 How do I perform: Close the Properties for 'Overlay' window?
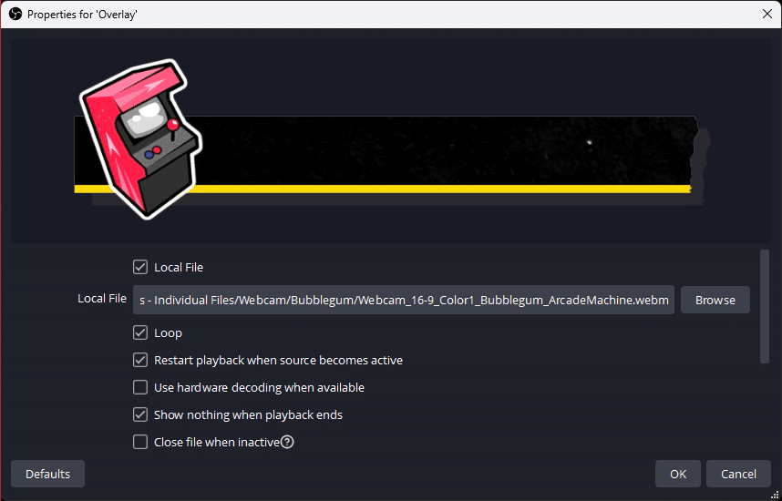[x=767, y=15]
